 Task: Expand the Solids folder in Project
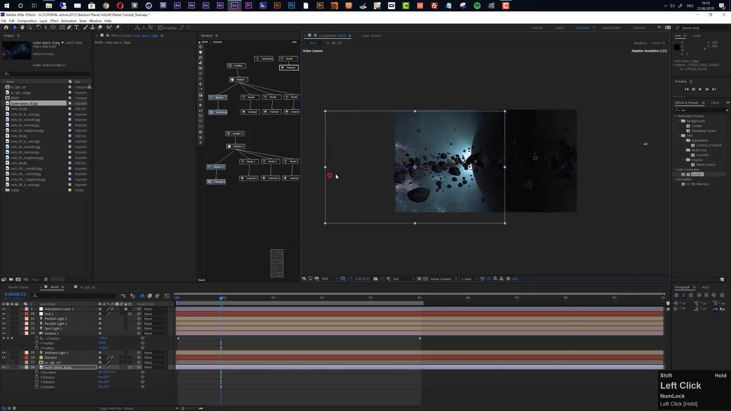[3, 190]
